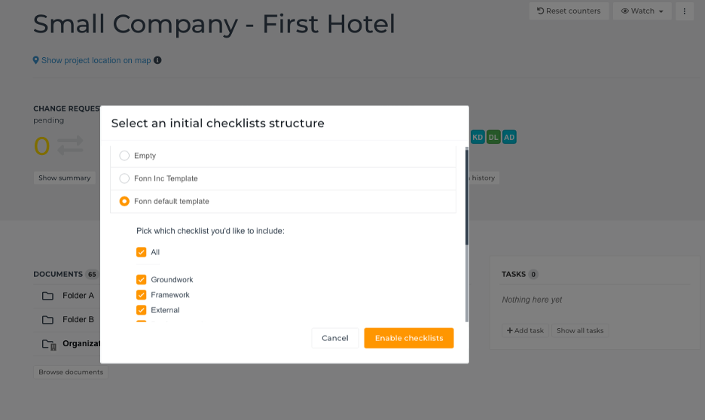The image size is (705, 420).
Task: Click Reset counters button
Action: pyautogui.click(x=569, y=11)
